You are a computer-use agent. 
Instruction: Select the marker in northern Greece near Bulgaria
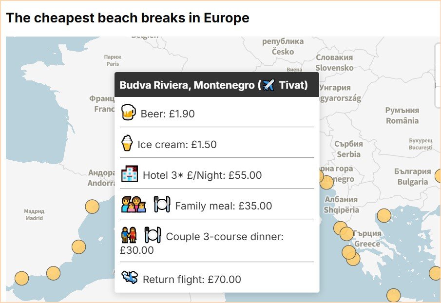pos(384,215)
